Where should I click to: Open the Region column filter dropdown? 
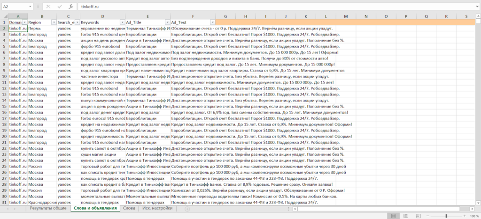point(54,22)
